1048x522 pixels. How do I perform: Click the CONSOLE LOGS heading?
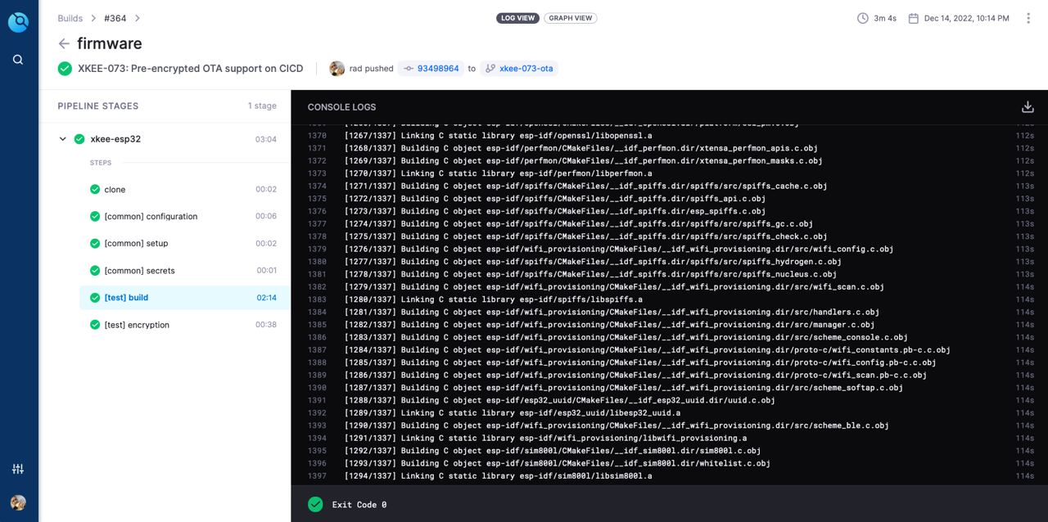(x=342, y=107)
